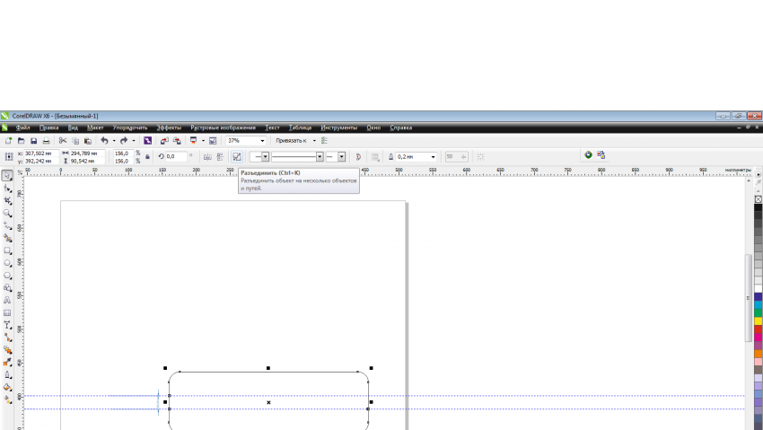Image resolution: width=763 pixels, height=430 pixels.
Task: Select the Ellipse tool
Action: (x=8, y=264)
